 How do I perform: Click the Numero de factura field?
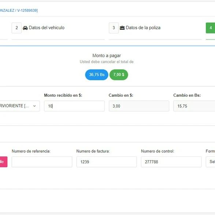[x=107, y=162]
